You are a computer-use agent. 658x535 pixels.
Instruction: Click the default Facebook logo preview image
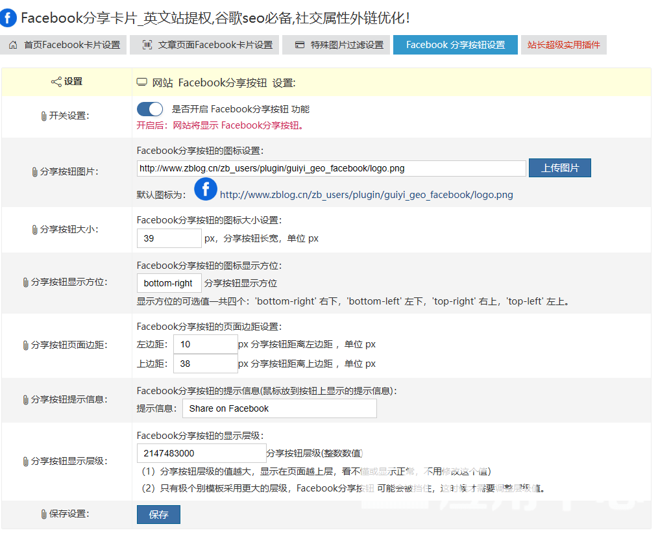[206, 189]
